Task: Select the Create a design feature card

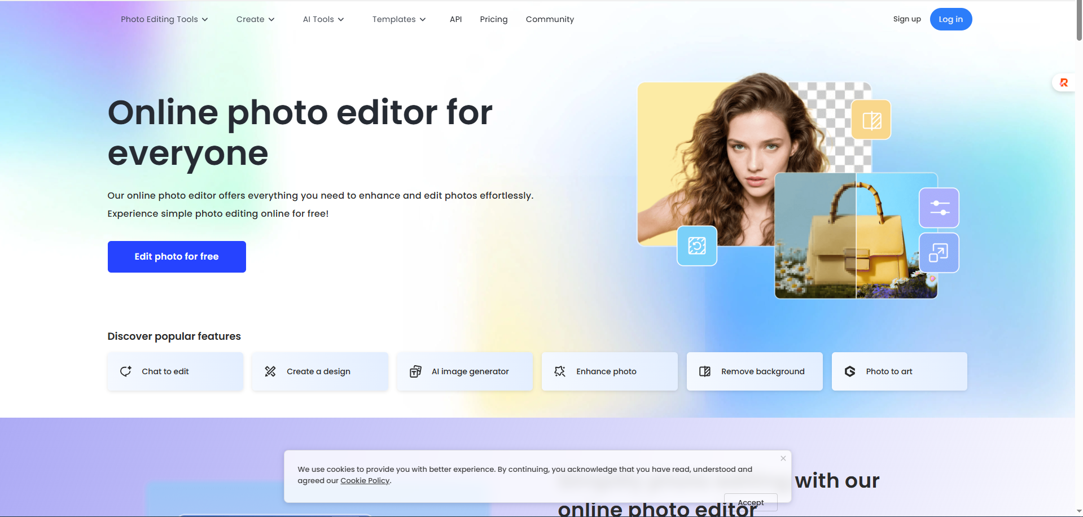Action: 320,371
